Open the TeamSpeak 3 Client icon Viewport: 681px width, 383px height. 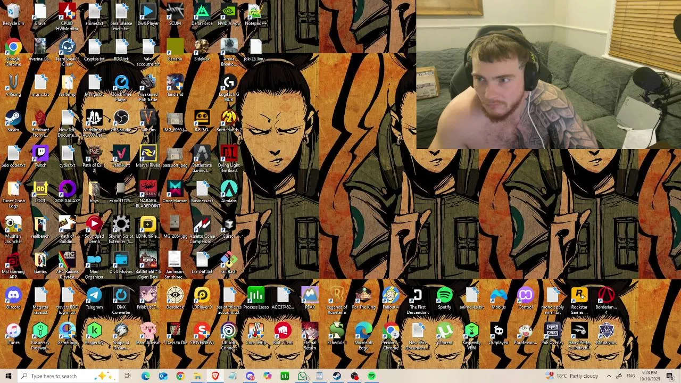tap(67, 53)
